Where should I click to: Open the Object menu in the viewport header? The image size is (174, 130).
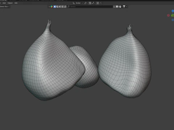click(10, 3)
